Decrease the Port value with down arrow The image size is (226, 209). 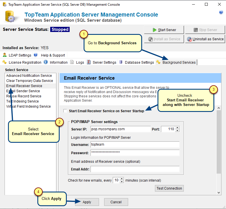177,130
